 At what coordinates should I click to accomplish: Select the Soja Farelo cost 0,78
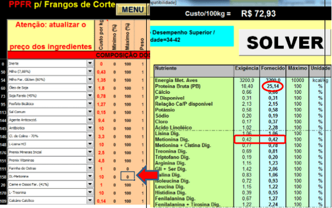[101, 96]
